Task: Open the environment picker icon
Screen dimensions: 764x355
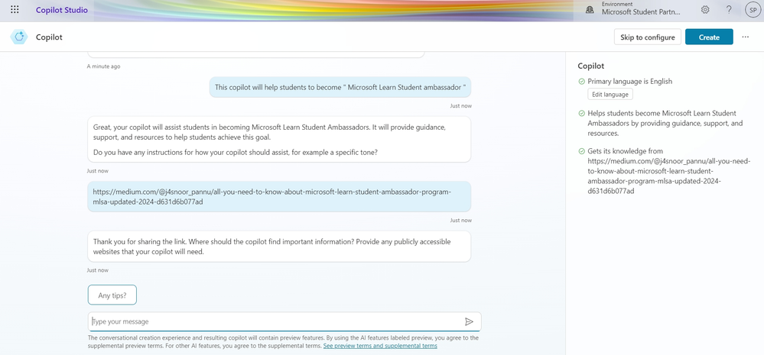Action: (x=590, y=10)
